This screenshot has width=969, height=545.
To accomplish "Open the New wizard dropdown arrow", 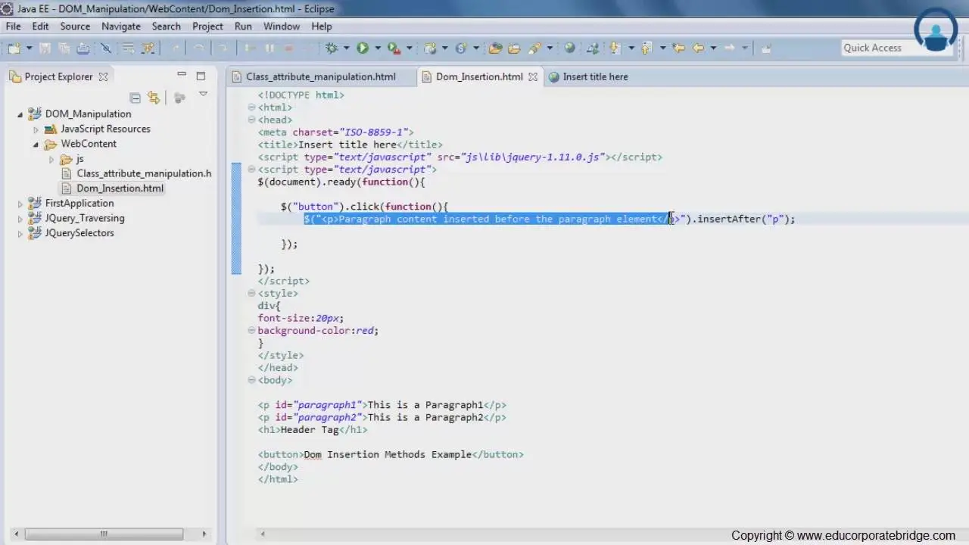I will click(x=29, y=48).
